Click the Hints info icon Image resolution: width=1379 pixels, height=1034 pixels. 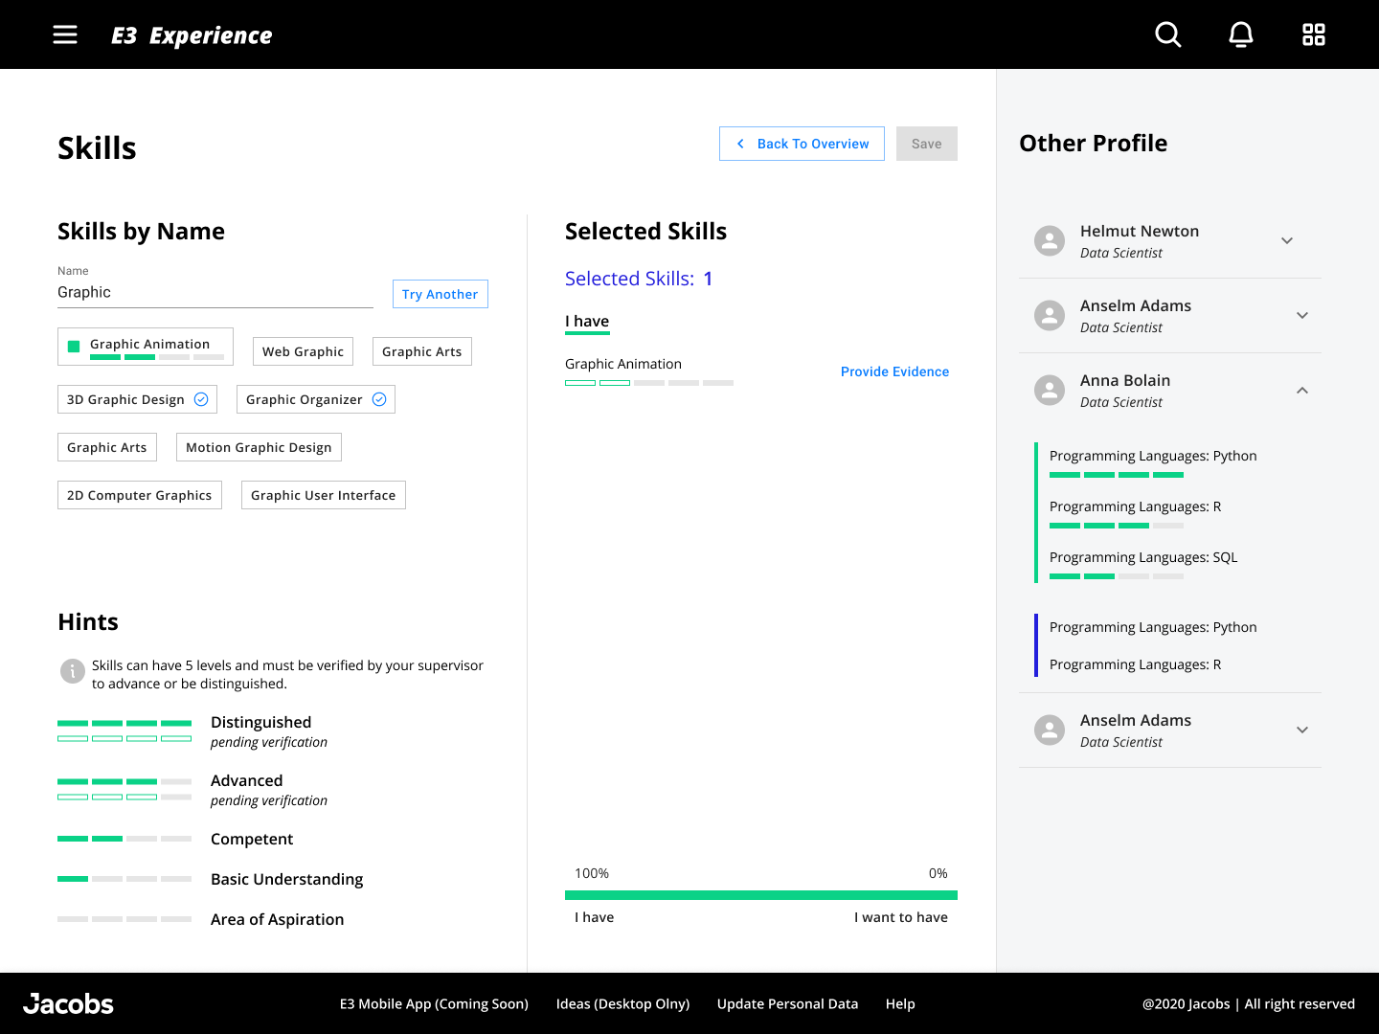tap(73, 671)
